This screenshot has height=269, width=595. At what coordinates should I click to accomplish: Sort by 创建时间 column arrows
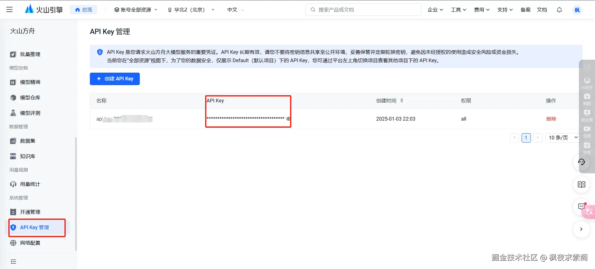pyautogui.click(x=402, y=100)
